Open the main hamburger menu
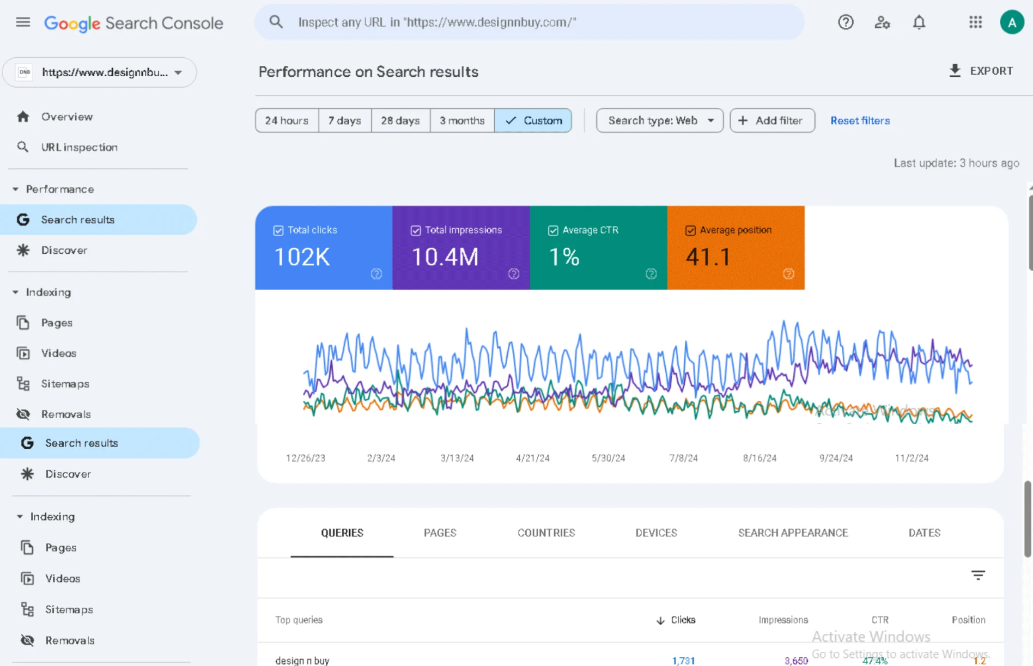Viewport: 1033px width, 666px height. (x=23, y=22)
